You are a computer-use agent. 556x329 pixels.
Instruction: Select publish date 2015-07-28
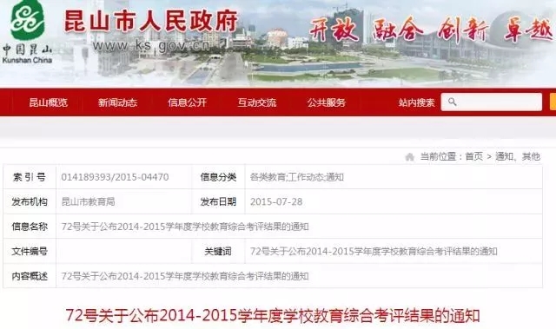[x=276, y=202]
